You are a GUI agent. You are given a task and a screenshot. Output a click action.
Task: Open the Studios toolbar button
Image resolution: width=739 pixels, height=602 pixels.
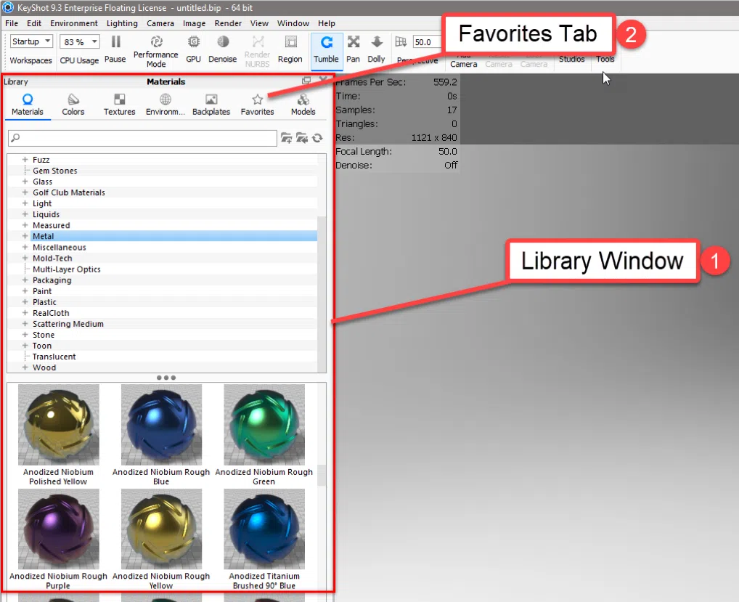572,59
